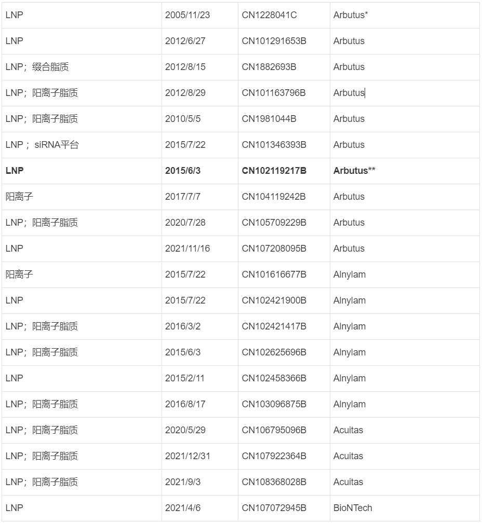Image resolution: width=482 pixels, height=523 pixels.
Task: Click the date 2021/12/31
Action: [x=188, y=456]
